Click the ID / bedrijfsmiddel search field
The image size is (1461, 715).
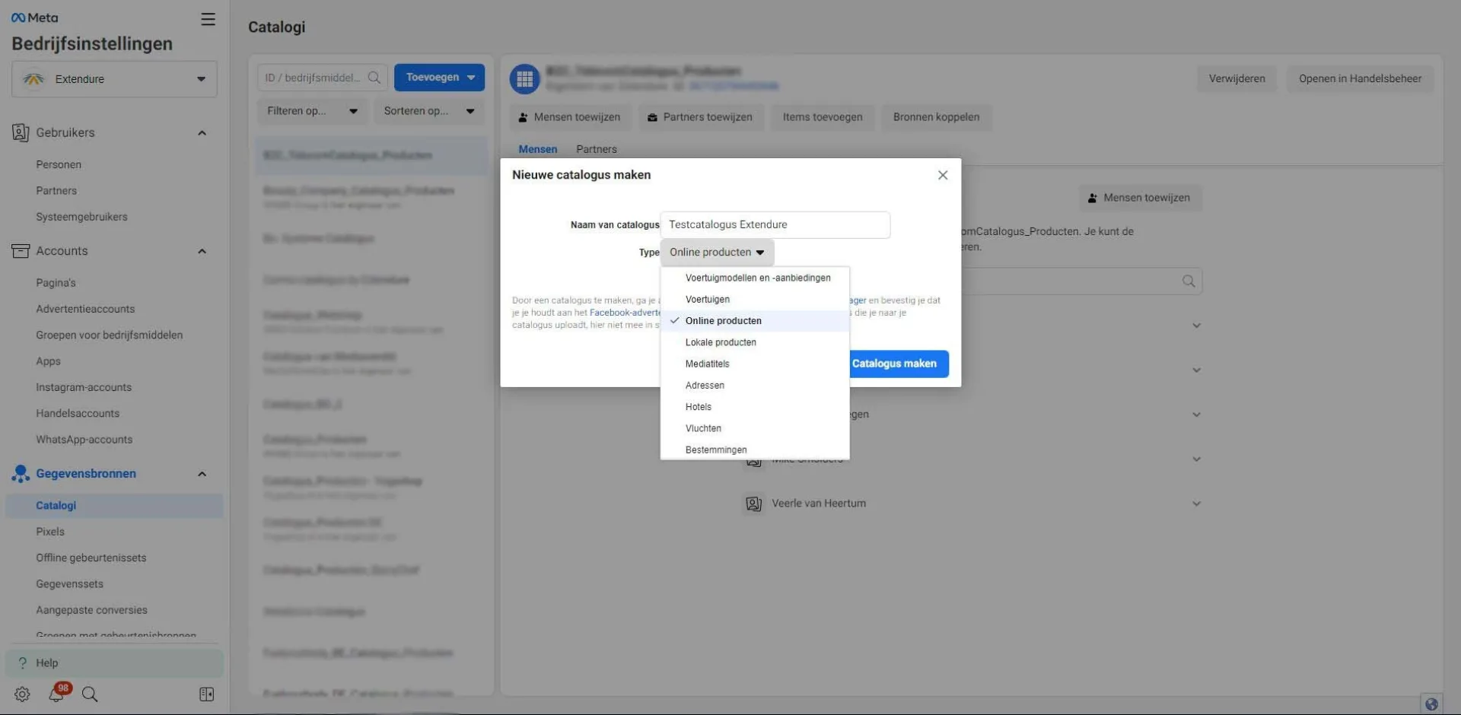[x=323, y=78]
